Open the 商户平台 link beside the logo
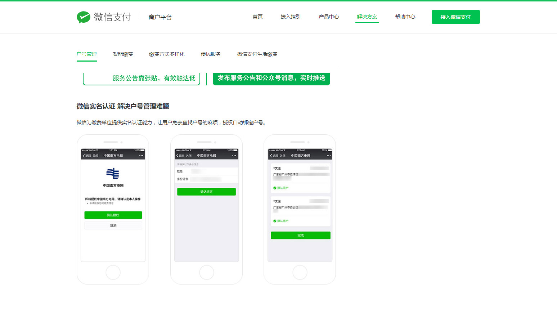Image resolution: width=557 pixels, height=322 pixels. 160,17
